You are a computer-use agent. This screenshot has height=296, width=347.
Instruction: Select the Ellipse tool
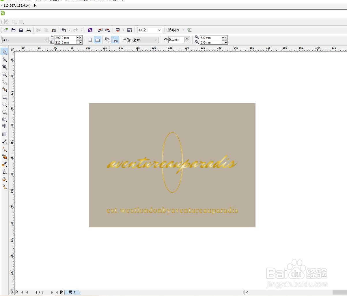[4, 105]
